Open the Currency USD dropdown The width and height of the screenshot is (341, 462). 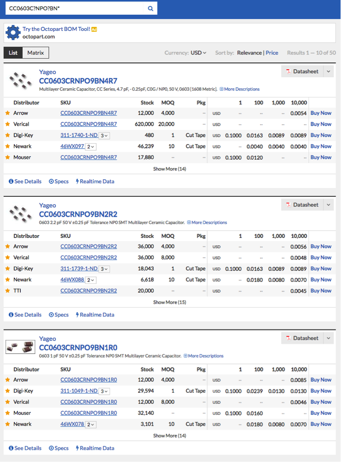click(198, 53)
